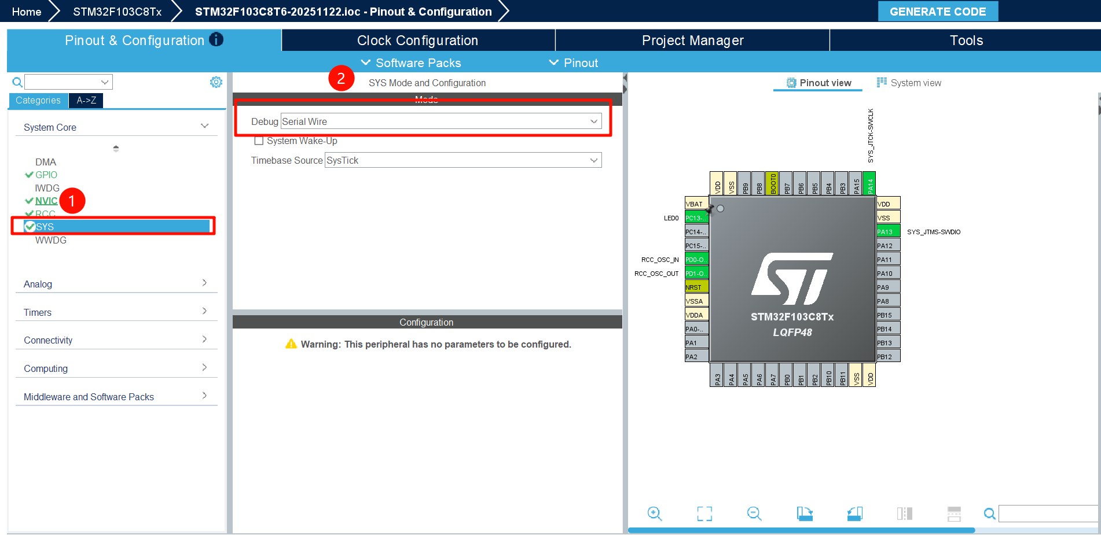Click the info icon beside Pinout & Configuration
The image size is (1101, 535).
(x=216, y=39)
